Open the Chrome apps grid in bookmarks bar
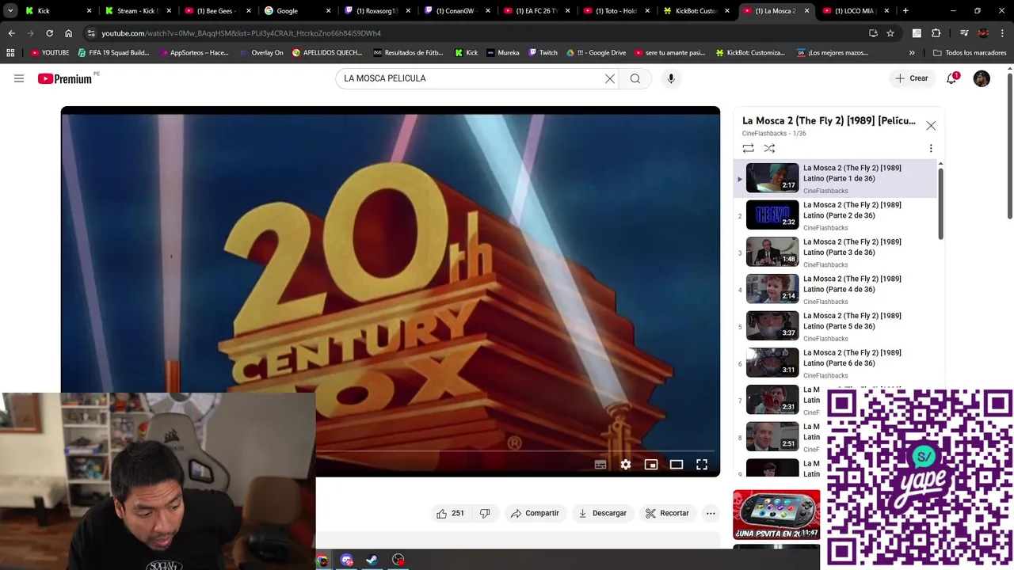1014x570 pixels. click(10, 52)
